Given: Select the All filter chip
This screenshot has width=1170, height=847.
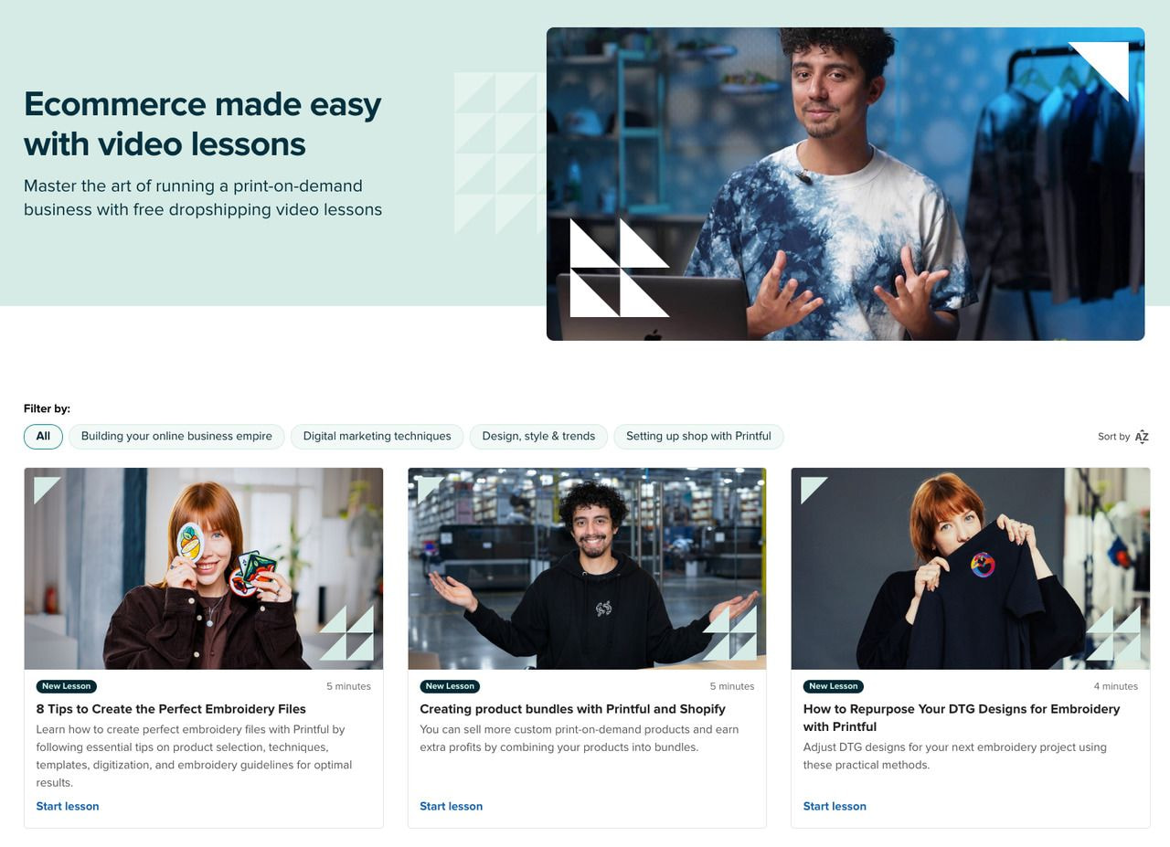Looking at the screenshot, I should [x=43, y=437].
